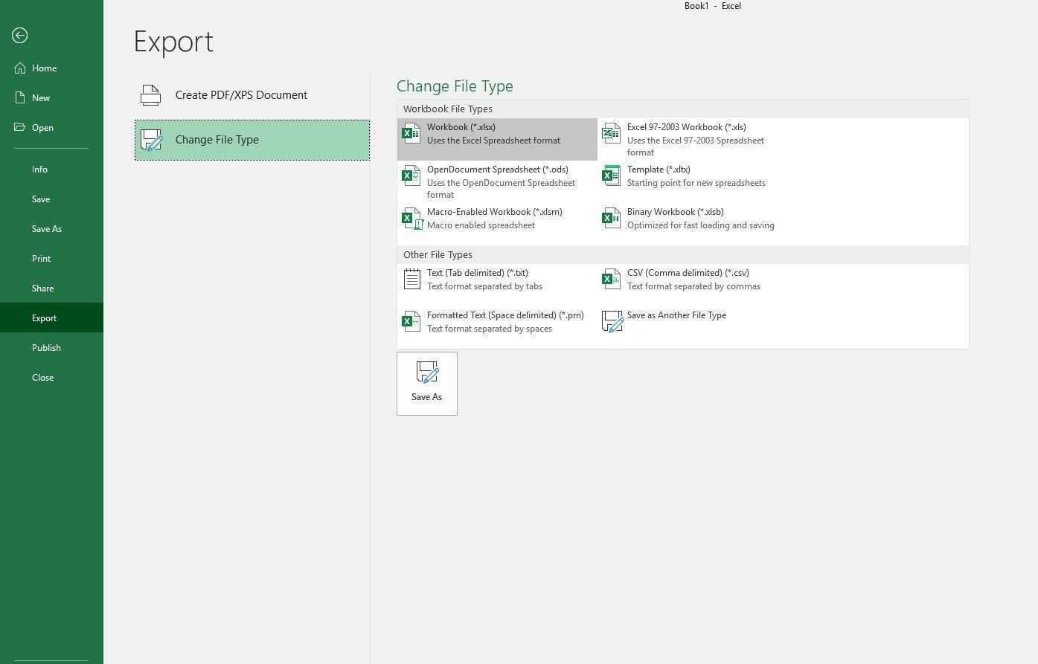Click the Export page title
The height and width of the screenshot is (664, 1038).
[x=173, y=42]
